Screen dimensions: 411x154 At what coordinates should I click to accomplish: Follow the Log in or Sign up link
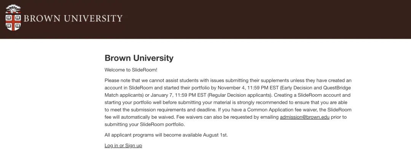click(x=123, y=146)
